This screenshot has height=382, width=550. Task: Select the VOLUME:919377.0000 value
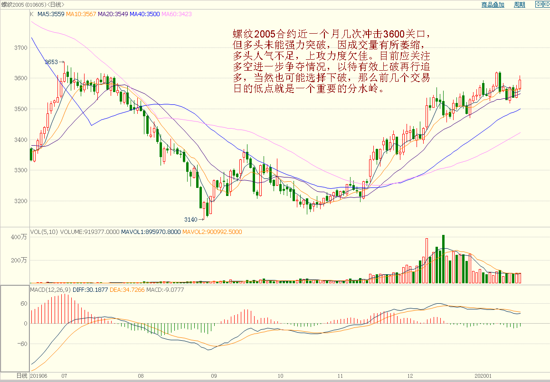pyautogui.click(x=90, y=232)
